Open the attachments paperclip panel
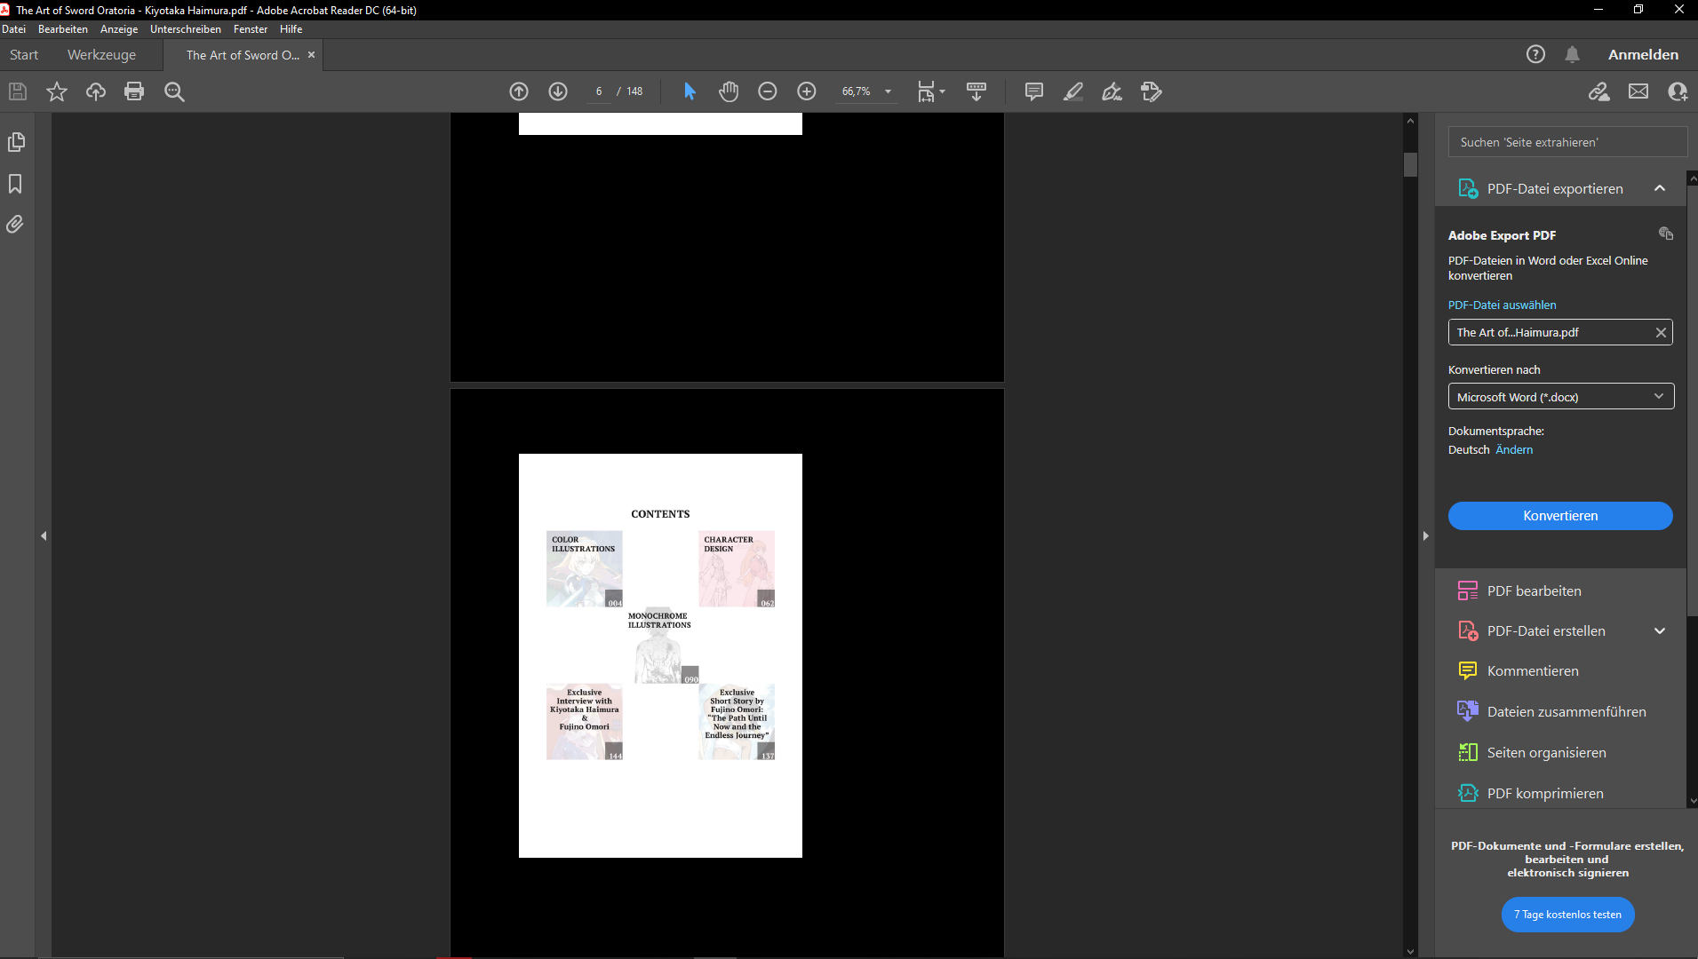Image resolution: width=1698 pixels, height=959 pixels. 15,224
